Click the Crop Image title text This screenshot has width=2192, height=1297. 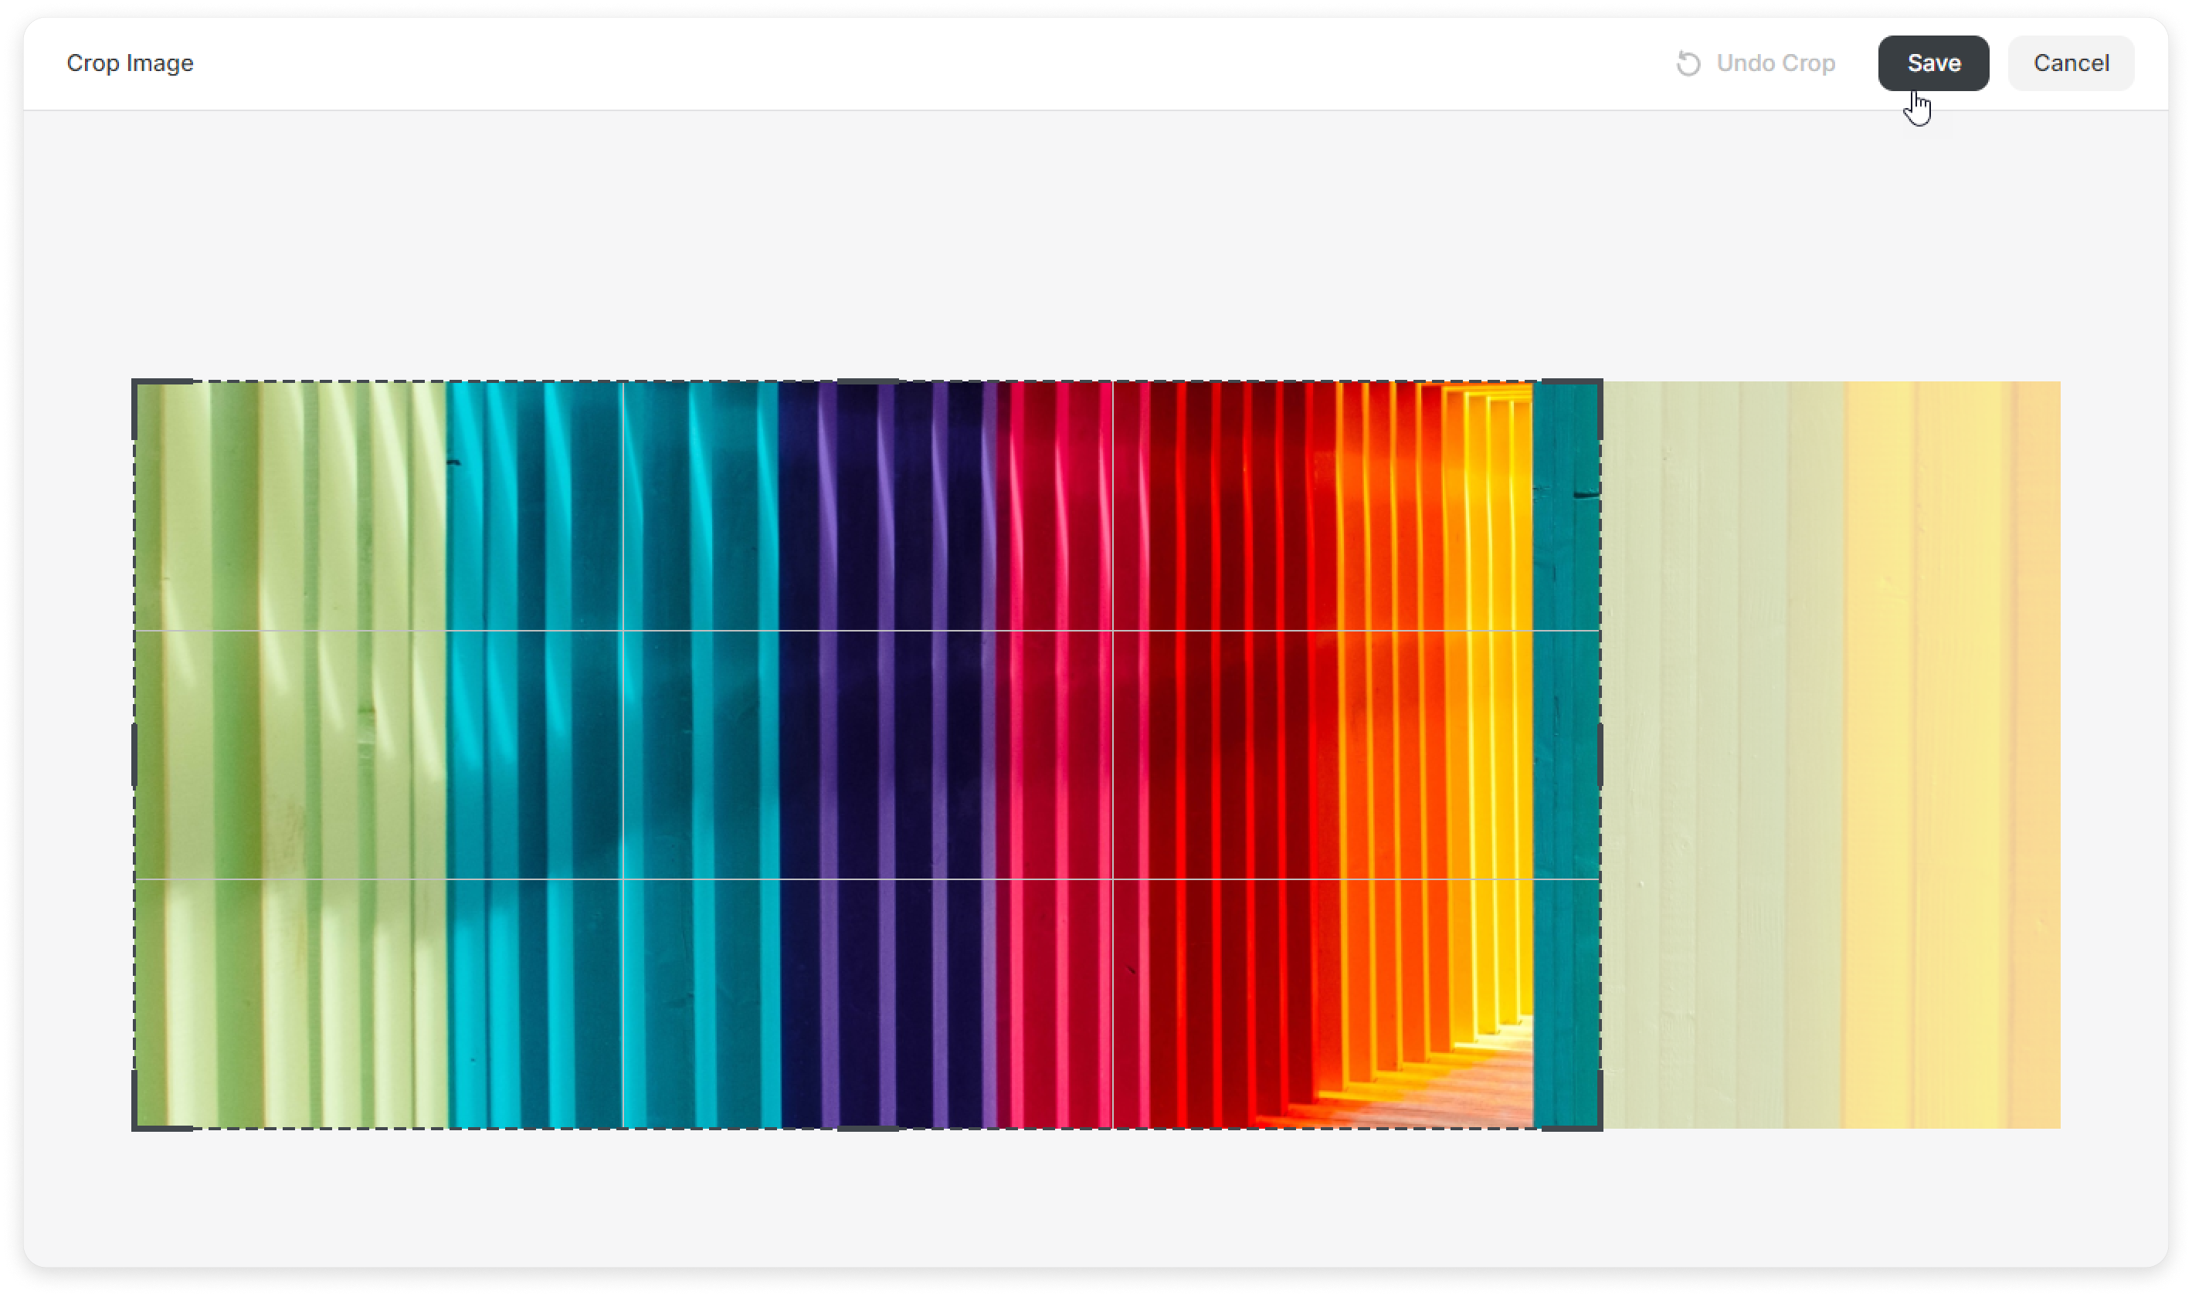coord(131,63)
